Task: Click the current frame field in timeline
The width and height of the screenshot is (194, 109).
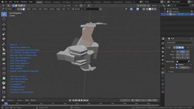Action: [125, 100]
